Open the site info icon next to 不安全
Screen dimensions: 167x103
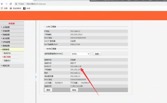tap(16, 4)
